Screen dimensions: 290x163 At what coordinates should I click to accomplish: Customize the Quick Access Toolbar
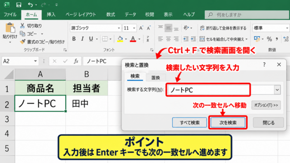56,5
